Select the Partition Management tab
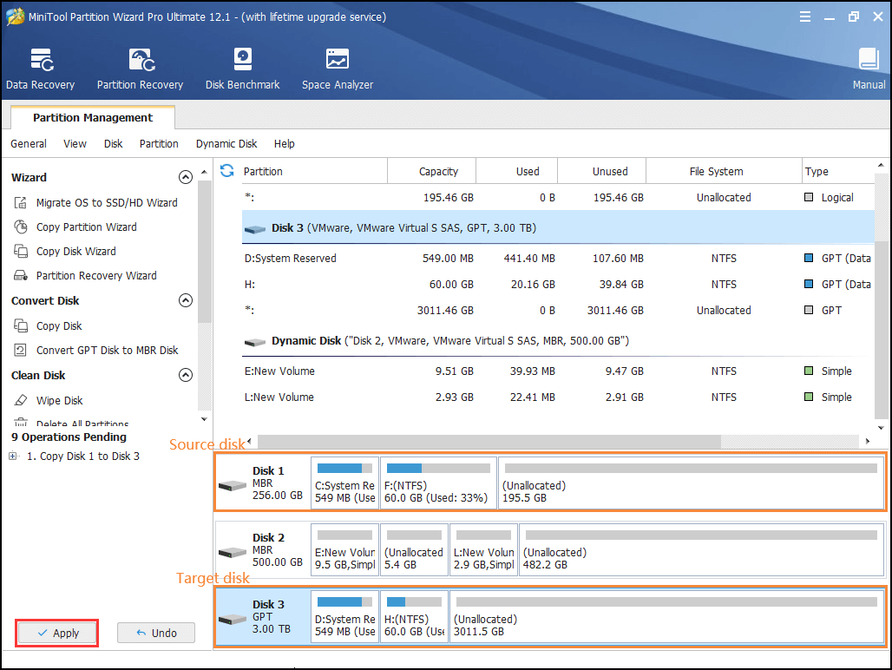The height and width of the screenshot is (670, 892). point(93,118)
